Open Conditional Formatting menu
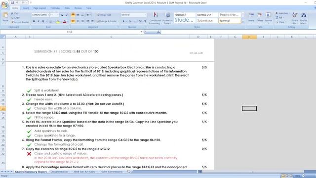The height and width of the screenshot is (178, 316). (155, 18)
